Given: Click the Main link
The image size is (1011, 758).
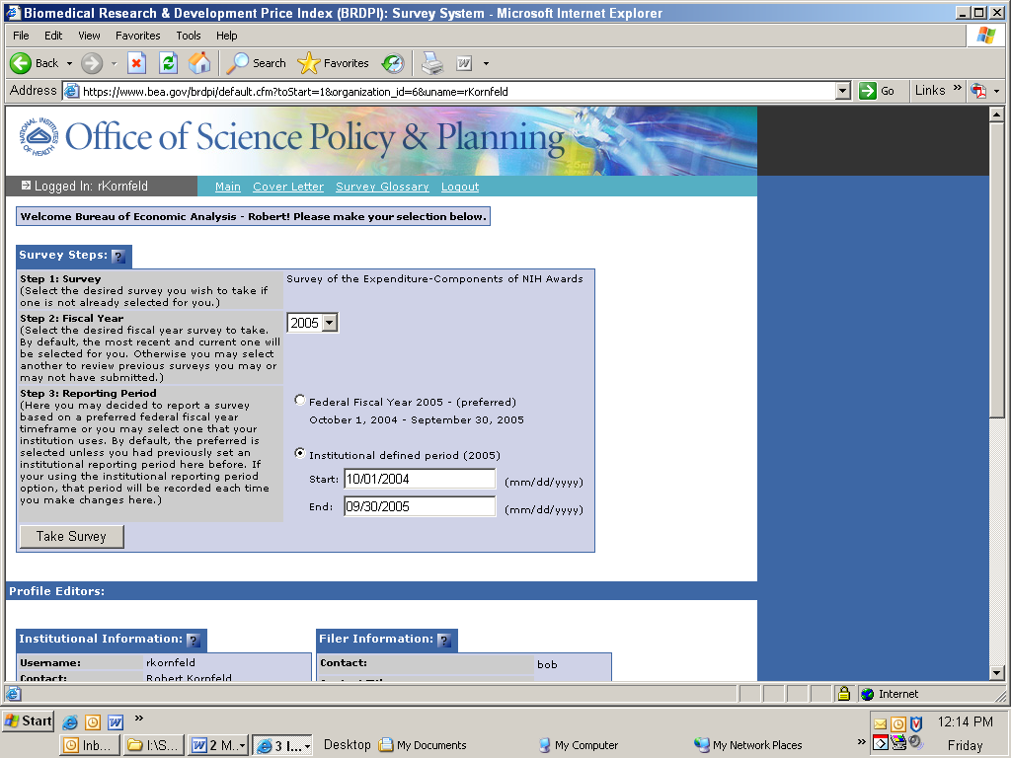Looking at the screenshot, I should [228, 187].
